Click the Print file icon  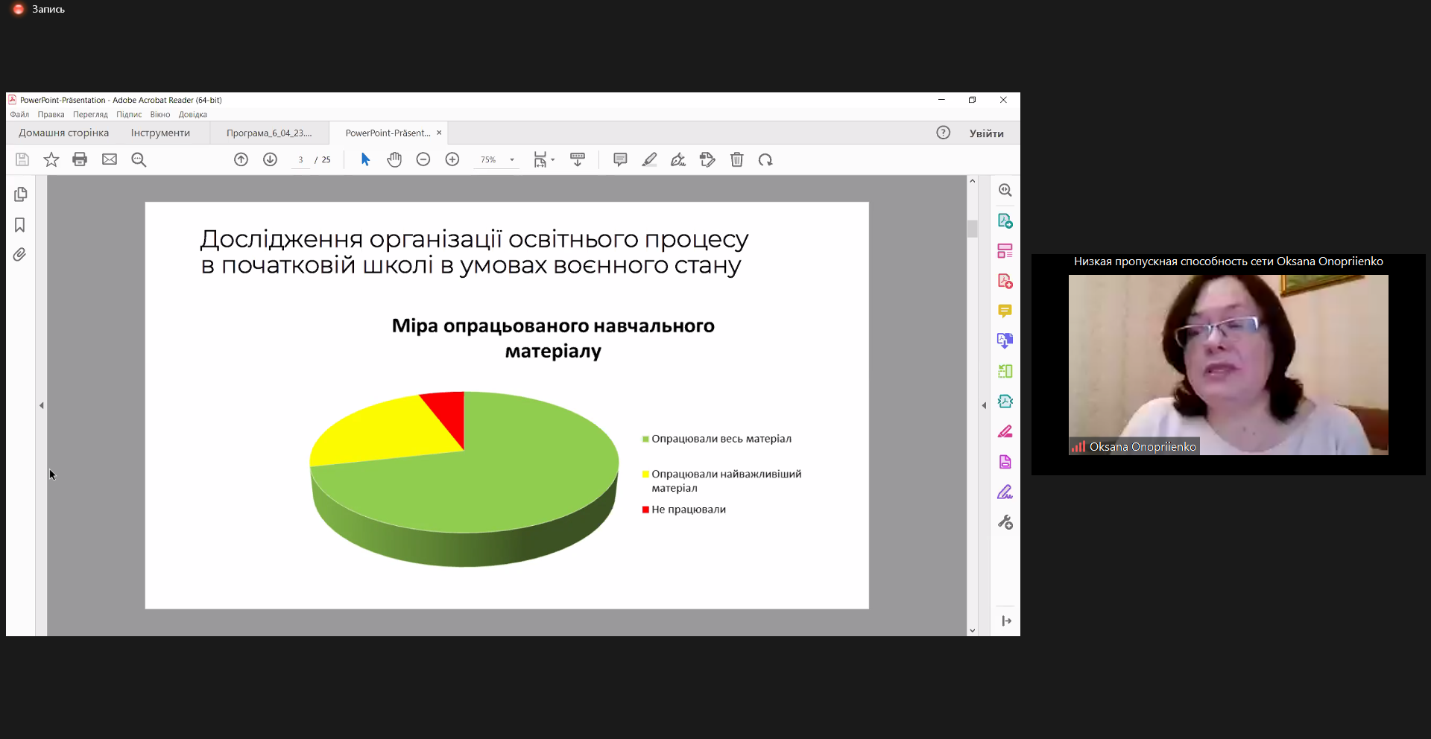click(x=80, y=159)
